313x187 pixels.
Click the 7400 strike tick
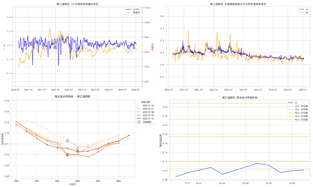click(16, 181)
